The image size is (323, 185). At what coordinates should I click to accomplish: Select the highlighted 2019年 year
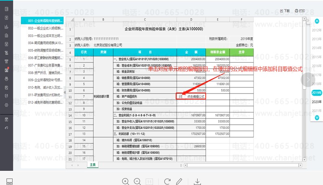click(317, 93)
